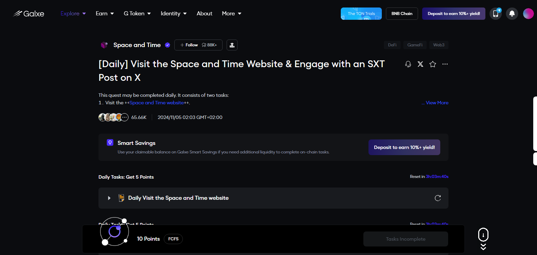
Task: Open the Explore dropdown menu
Action: point(73,14)
